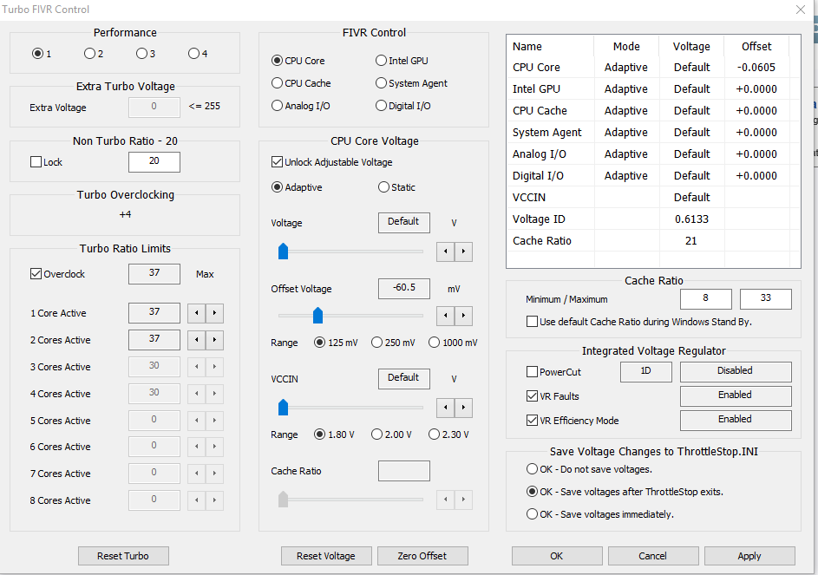Click the VR Efficiency Mode Enabled button
Image resolution: width=818 pixels, height=575 pixels.
[x=736, y=420]
